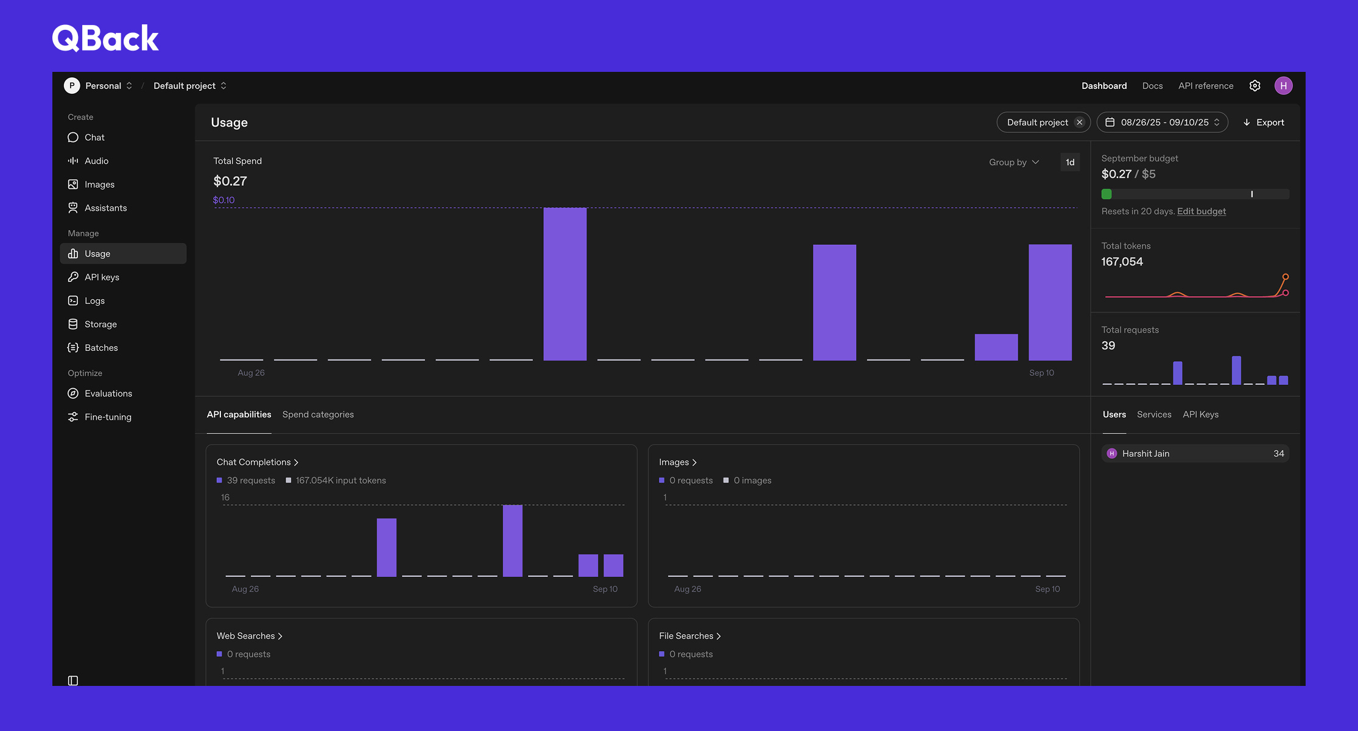The width and height of the screenshot is (1358, 731).
Task: Click the Export button
Action: [1264, 122]
